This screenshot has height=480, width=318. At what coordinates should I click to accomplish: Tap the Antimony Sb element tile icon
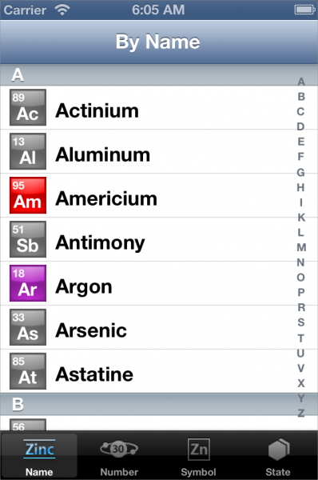tap(28, 239)
